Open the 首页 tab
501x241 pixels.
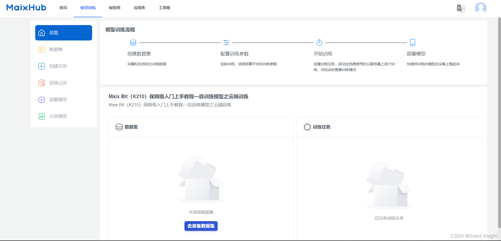pos(63,8)
